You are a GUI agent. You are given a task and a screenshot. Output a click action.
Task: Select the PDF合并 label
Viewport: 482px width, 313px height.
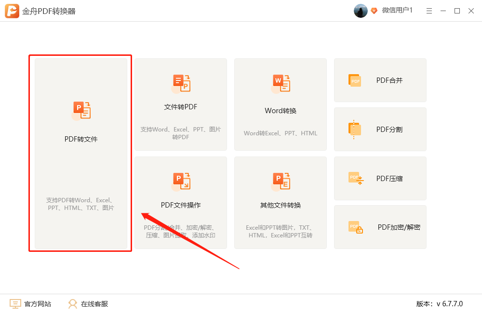pos(389,80)
